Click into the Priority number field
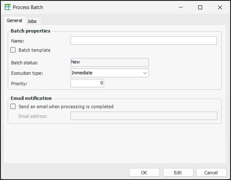 [x=87, y=83]
